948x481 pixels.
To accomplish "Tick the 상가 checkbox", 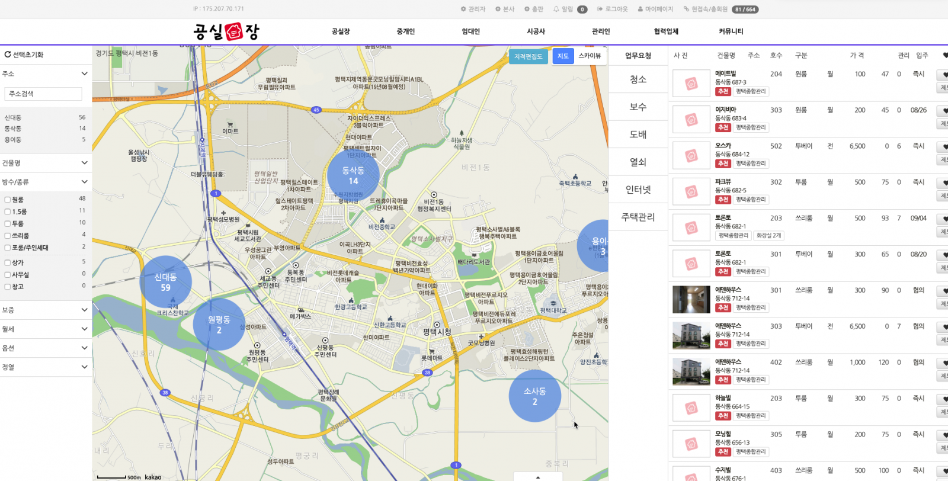I will (x=8, y=263).
